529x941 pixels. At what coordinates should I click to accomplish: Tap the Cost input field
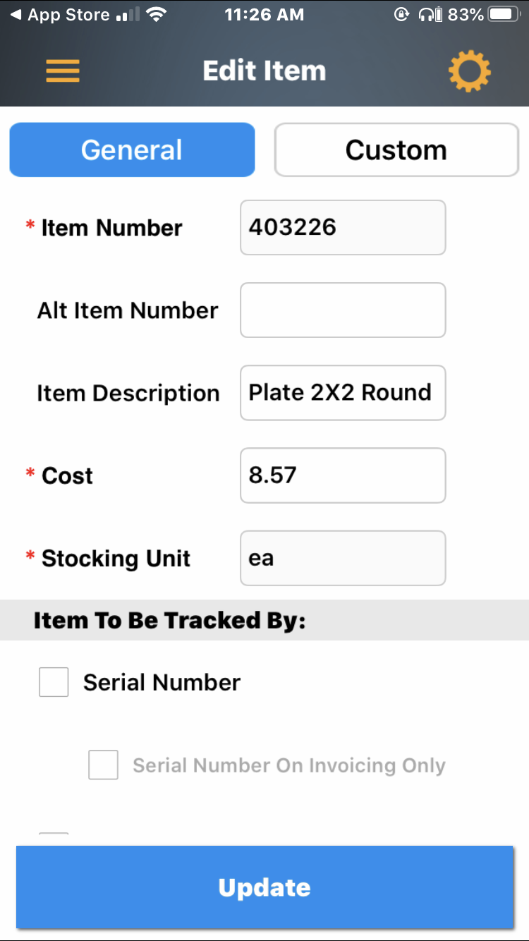343,475
